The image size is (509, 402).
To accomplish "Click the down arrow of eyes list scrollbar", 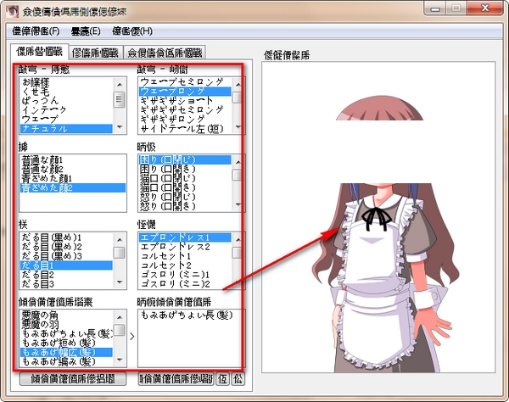I will pos(120,282).
